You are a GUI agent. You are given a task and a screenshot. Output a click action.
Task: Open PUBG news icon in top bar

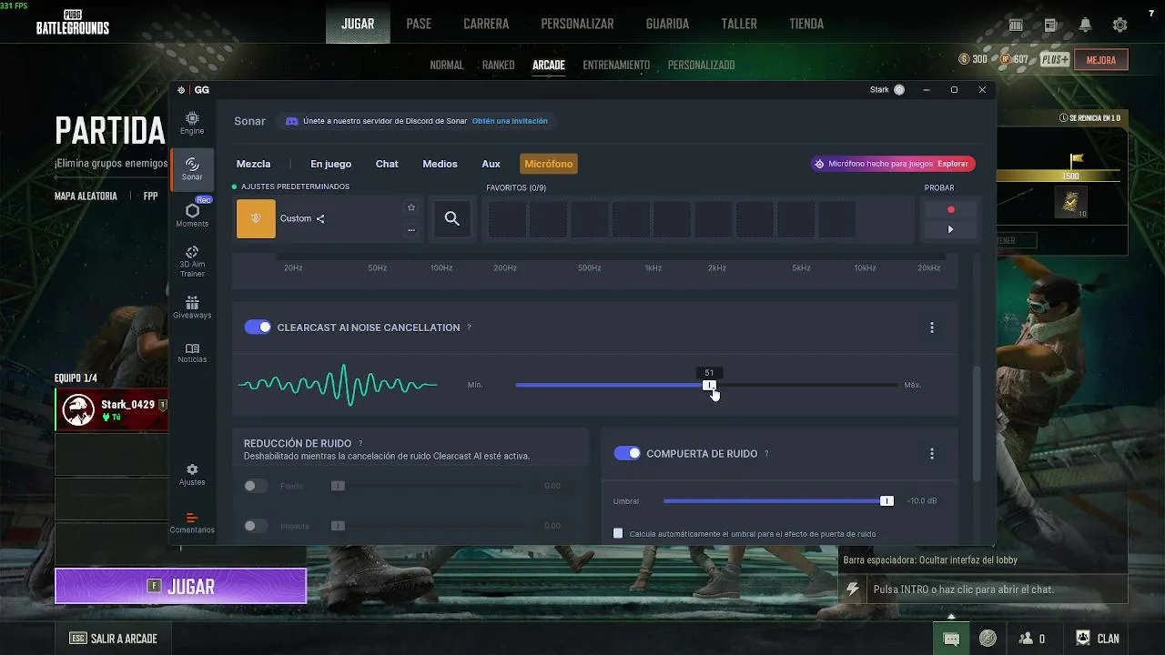[1050, 25]
